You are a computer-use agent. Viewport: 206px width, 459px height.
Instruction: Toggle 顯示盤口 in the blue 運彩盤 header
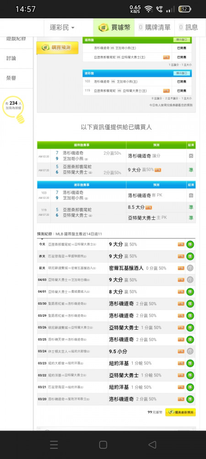point(182,73)
